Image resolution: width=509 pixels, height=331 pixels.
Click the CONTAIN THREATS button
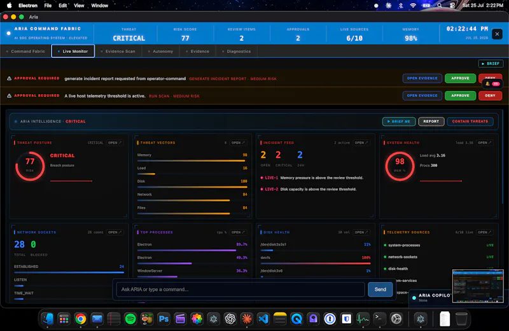[x=470, y=122]
